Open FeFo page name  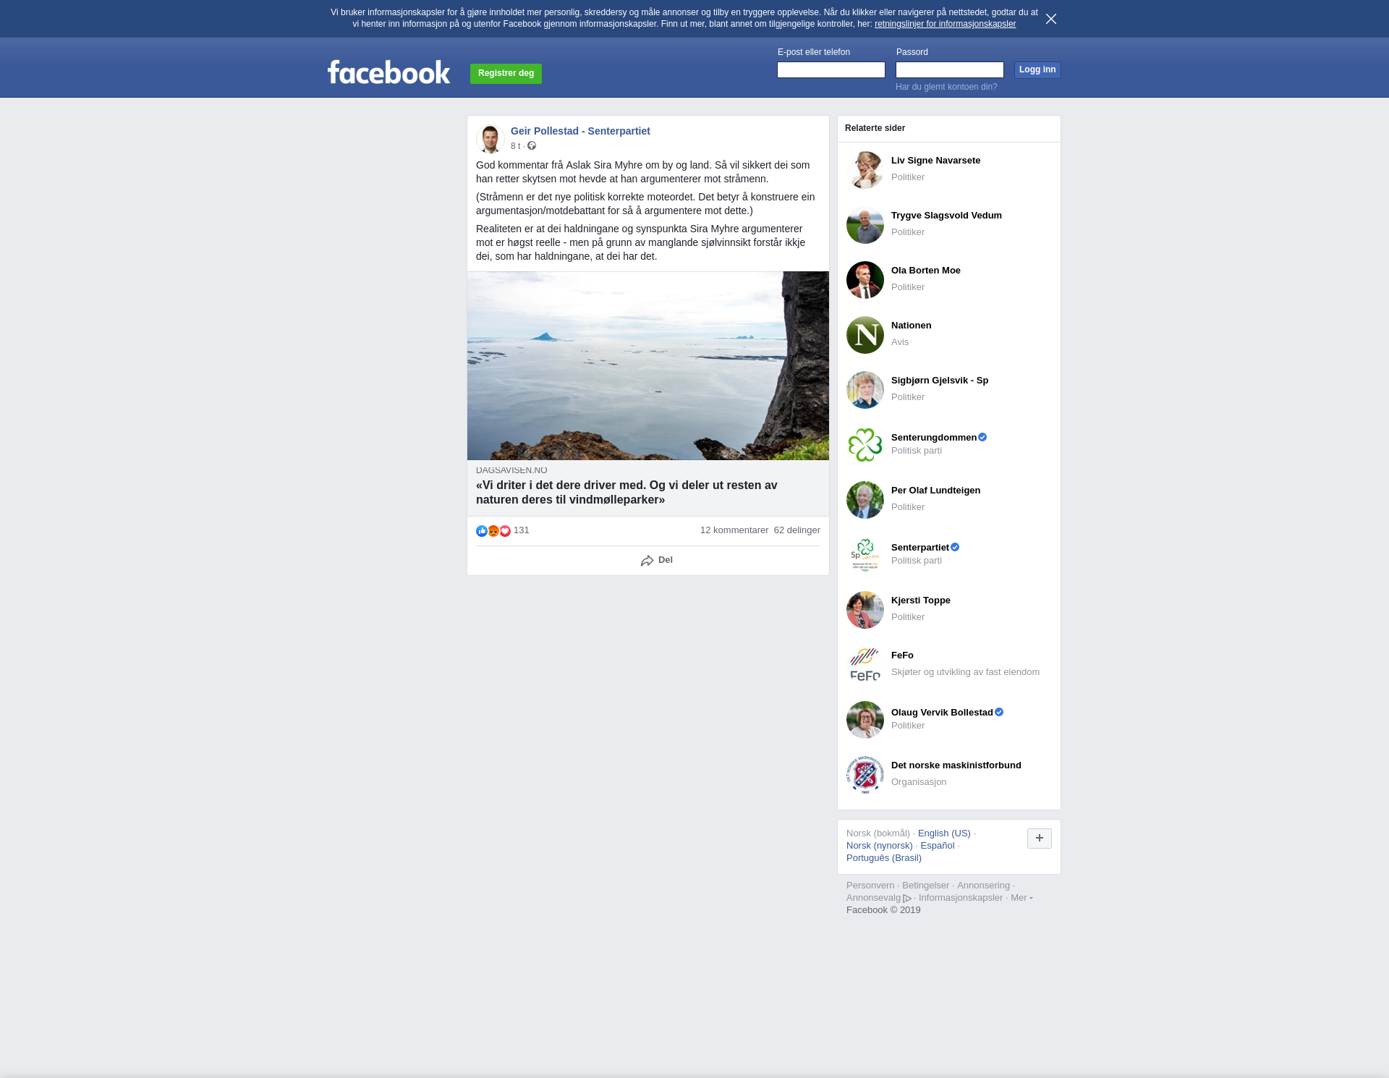(x=902, y=655)
